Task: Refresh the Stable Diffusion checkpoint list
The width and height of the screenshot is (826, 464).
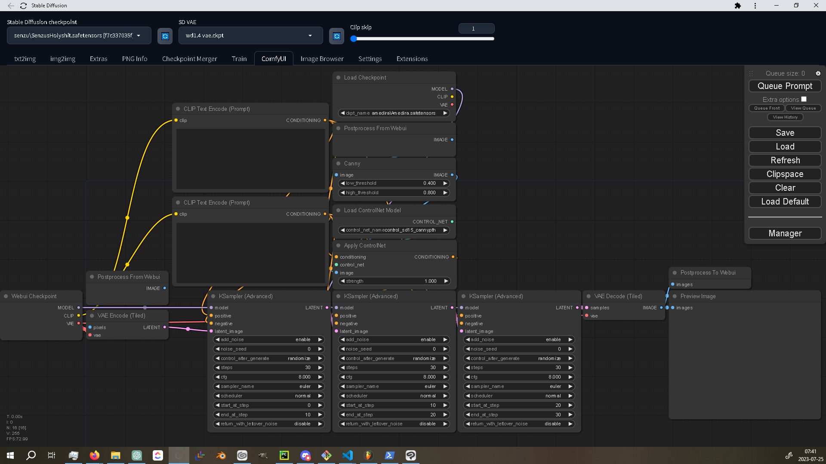Action: 165,36
